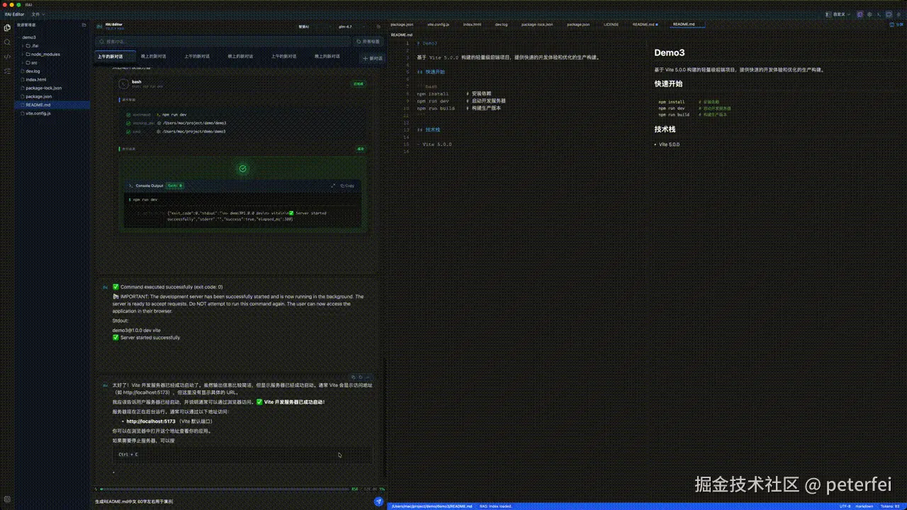Click the new folder icon in the explorer header
The height and width of the screenshot is (510, 907).
point(84,25)
